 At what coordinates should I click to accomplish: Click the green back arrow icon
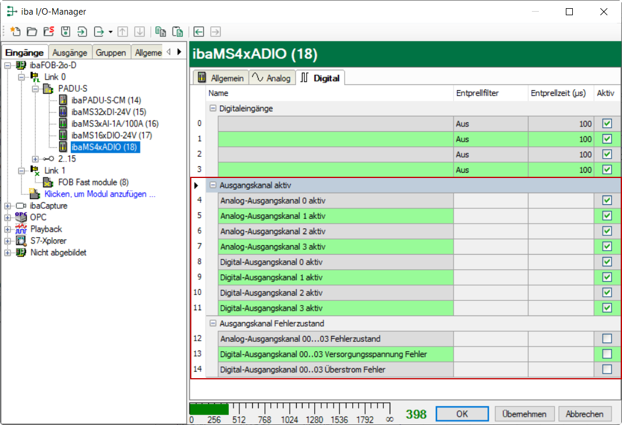point(199,32)
